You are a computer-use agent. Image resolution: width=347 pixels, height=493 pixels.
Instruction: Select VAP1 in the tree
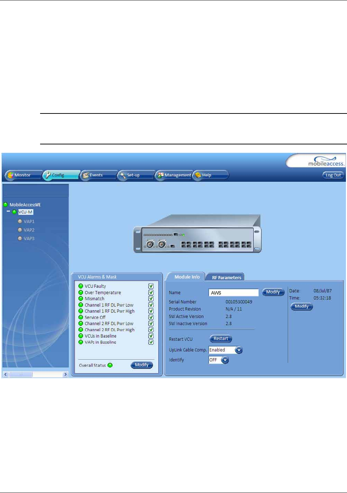tap(29, 221)
